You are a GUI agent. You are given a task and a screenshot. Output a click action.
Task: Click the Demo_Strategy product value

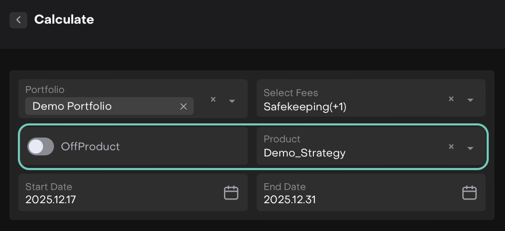click(x=304, y=153)
